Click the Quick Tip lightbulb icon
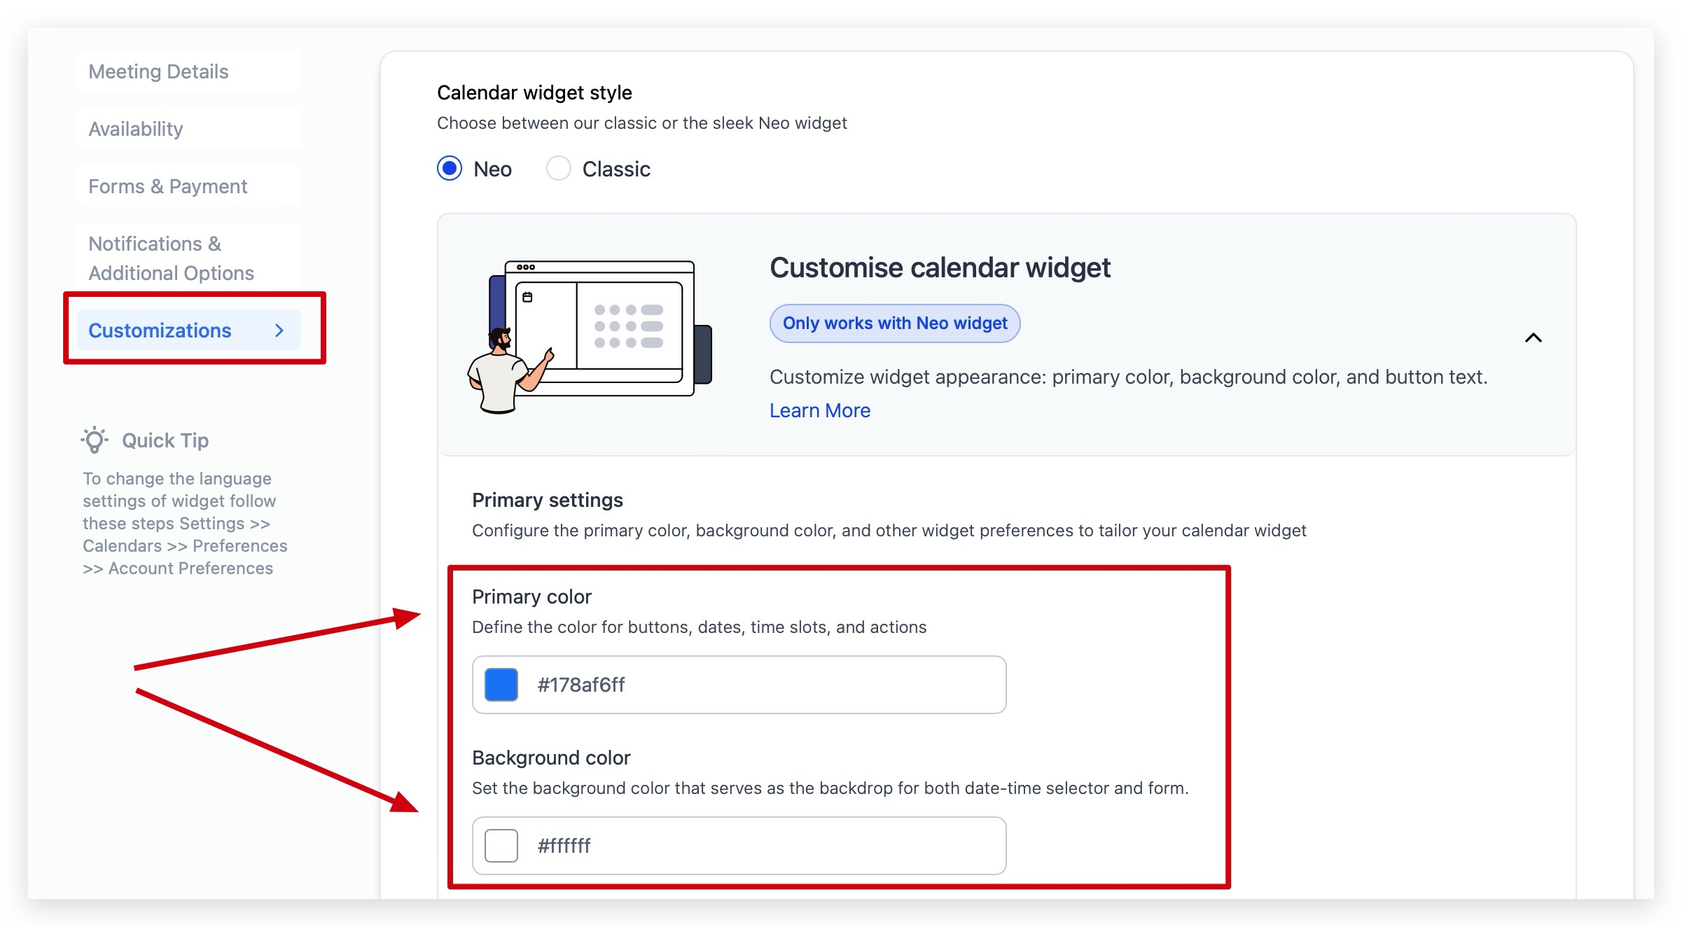 click(x=95, y=440)
